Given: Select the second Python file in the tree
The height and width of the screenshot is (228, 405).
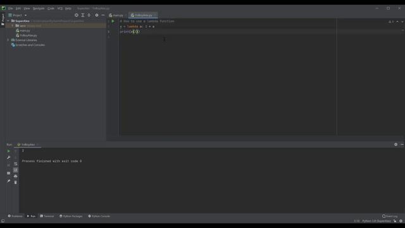Looking at the screenshot, I should click(27, 35).
